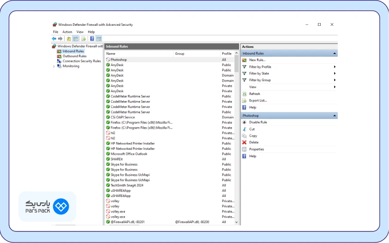The width and height of the screenshot is (389, 243).
Task: Click the Profile column header
Action: (x=227, y=53)
